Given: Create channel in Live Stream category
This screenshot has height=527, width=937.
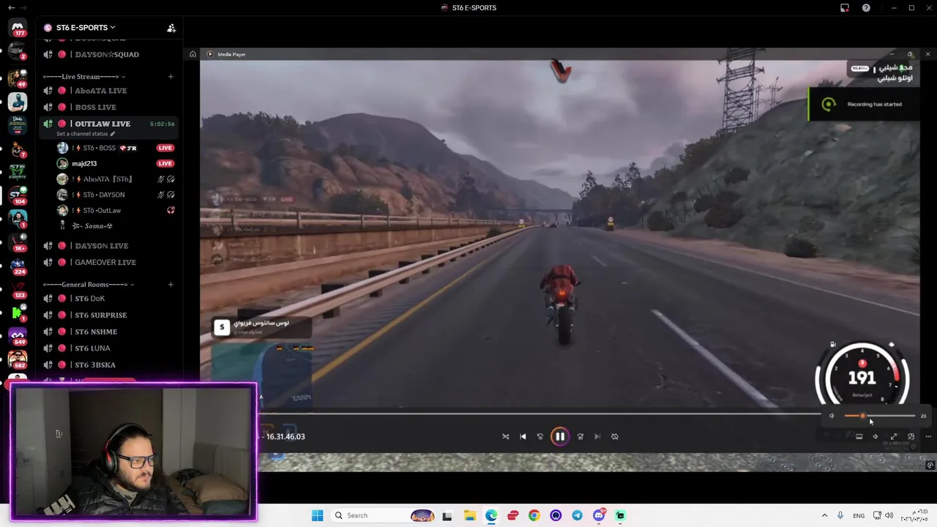Looking at the screenshot, I should click(x=171, y=76).
